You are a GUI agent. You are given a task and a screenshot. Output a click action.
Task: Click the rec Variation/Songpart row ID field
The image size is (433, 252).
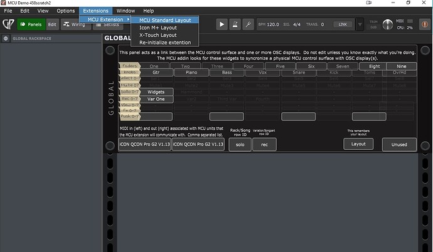264,144
